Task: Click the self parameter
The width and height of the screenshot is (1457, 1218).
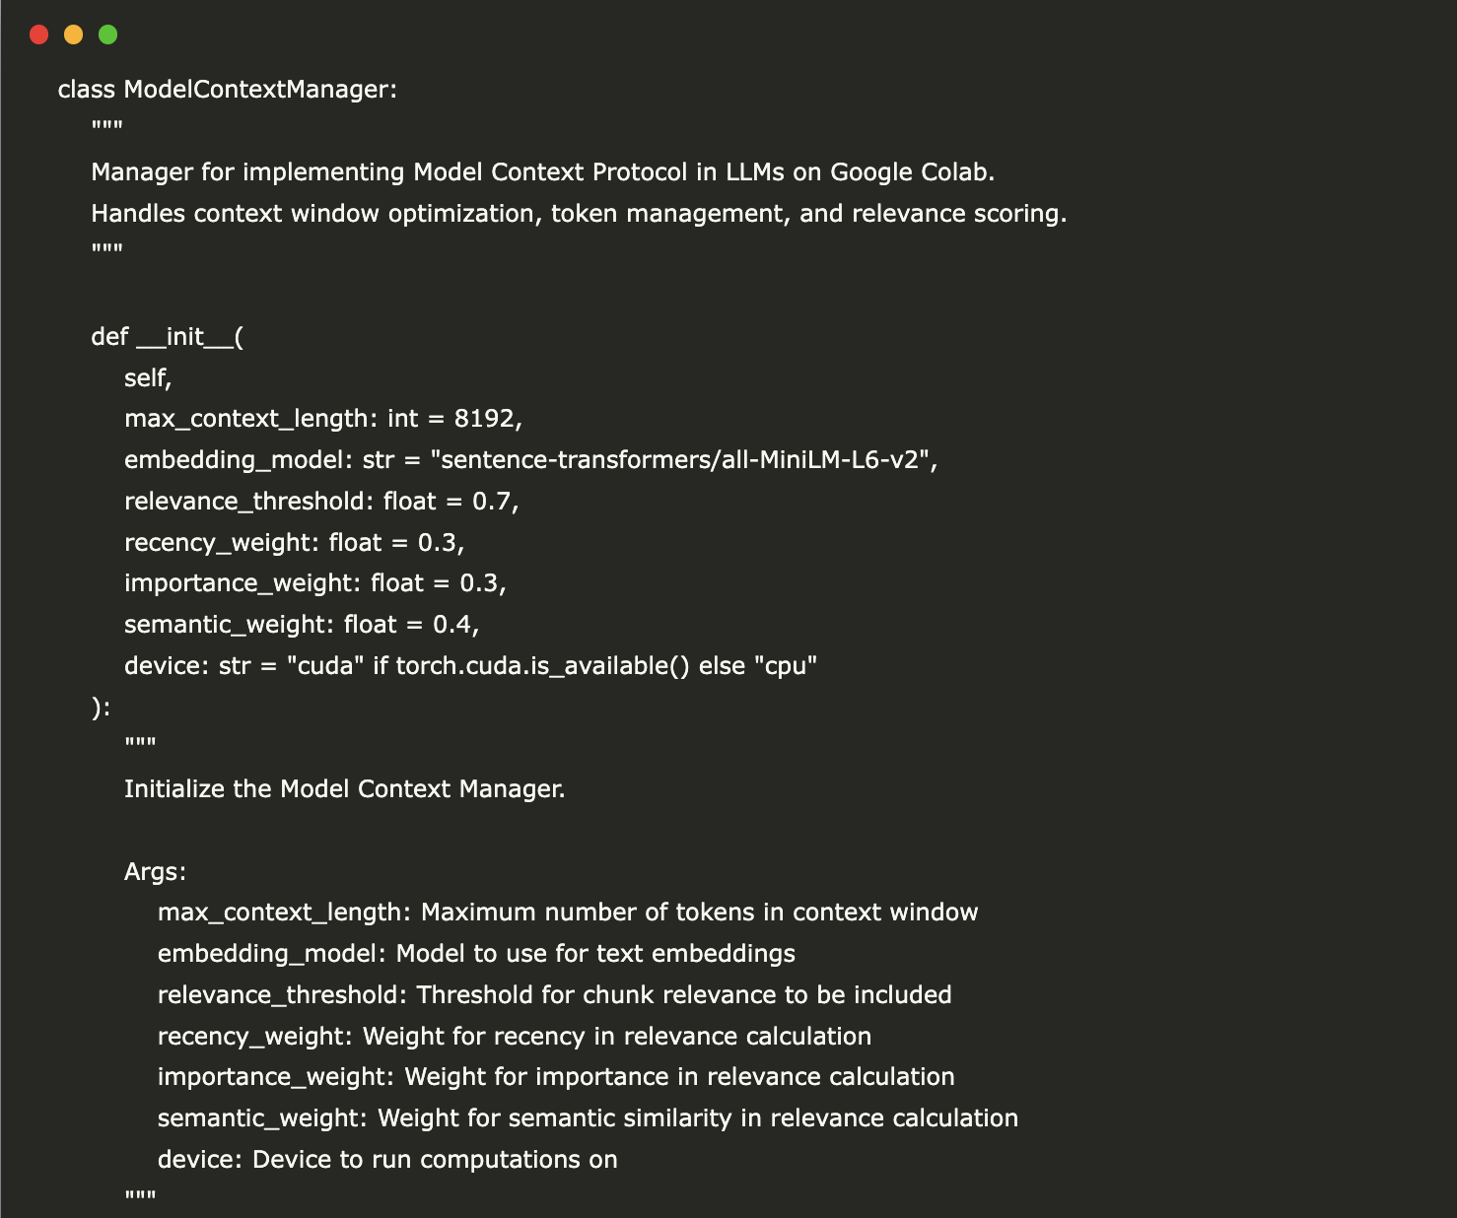Action: pos(146,378)
